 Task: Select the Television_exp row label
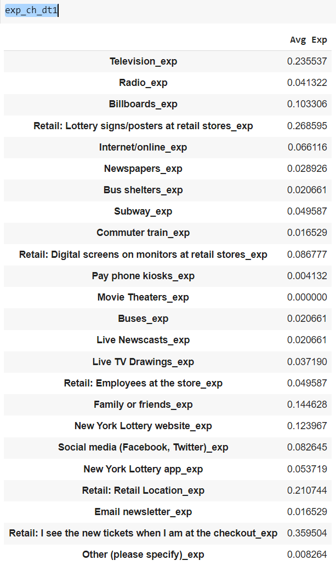[144, 61]
